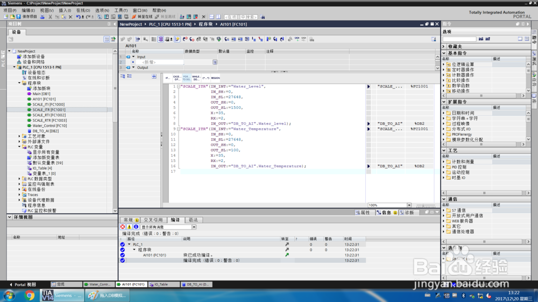Open Chrome from the Windows taskbar
538x302 pixels.
(29, 295)
